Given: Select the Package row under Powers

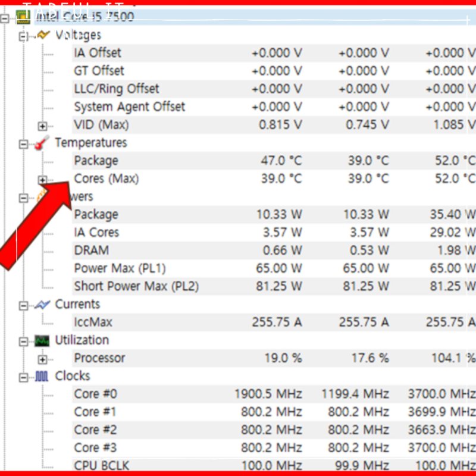Looking at the screenshot, I should point(273,214).
